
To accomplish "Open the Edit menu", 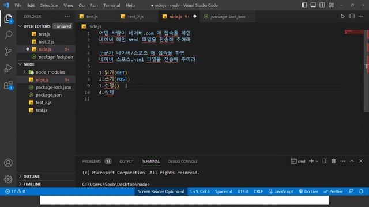I will 31,5.
